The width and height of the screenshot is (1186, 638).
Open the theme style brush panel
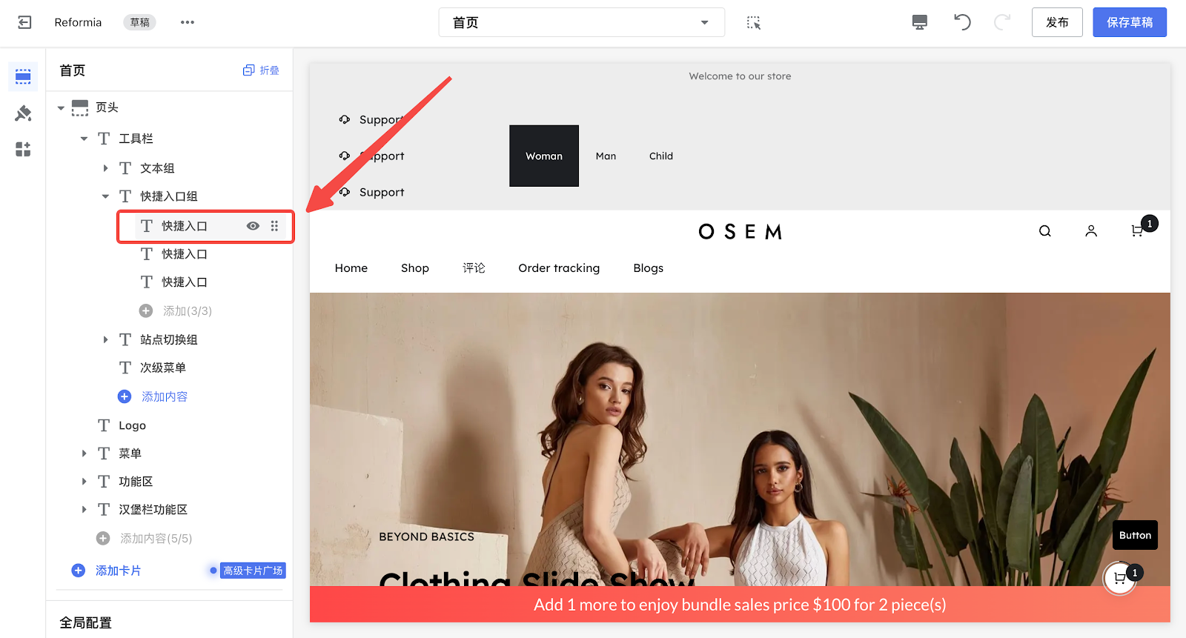point(23,113)
